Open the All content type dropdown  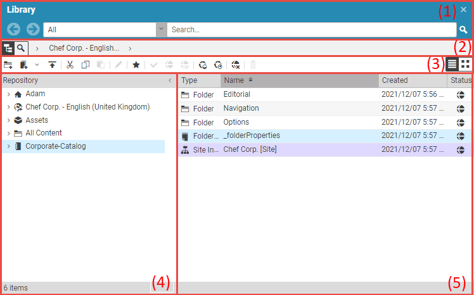pos(161,30)
